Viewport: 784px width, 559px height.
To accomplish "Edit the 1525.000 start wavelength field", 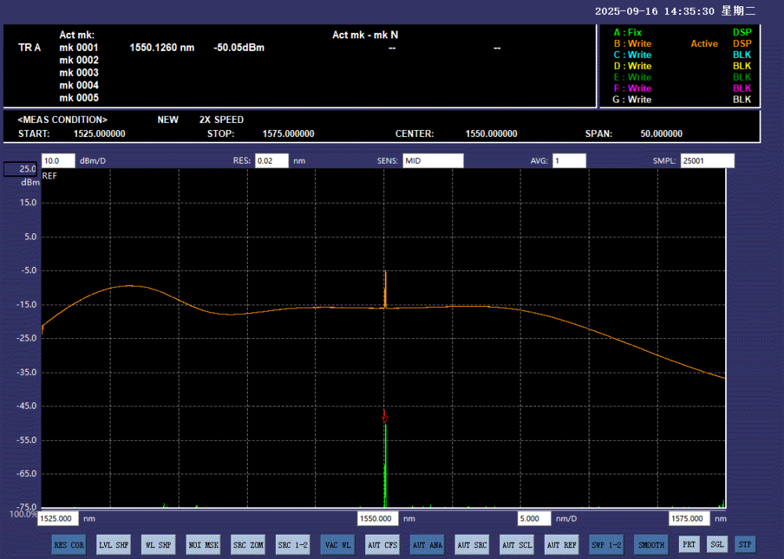I will tap(58, 518).
